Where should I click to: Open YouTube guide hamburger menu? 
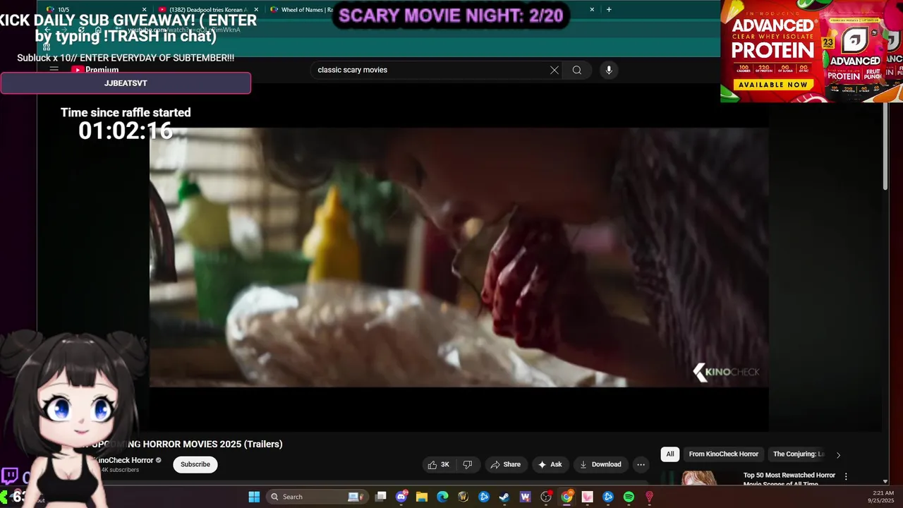pos(54,70)
